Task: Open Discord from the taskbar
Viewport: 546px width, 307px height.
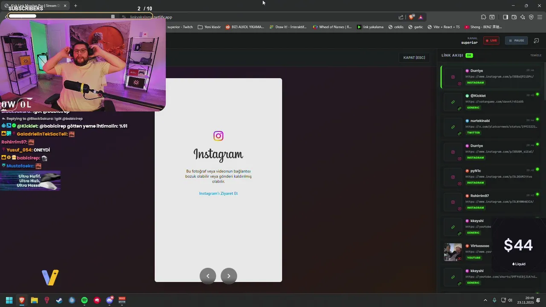Action: (x=110, y=300)
